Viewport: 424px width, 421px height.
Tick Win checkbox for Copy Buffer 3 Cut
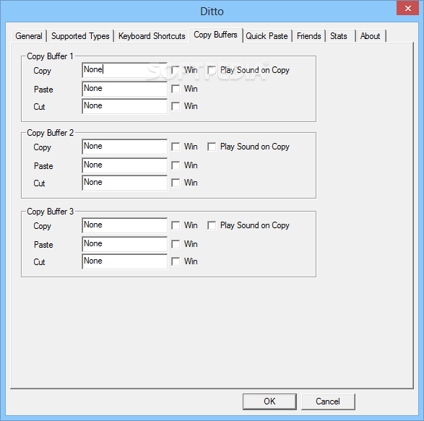[x=176, y=261]
